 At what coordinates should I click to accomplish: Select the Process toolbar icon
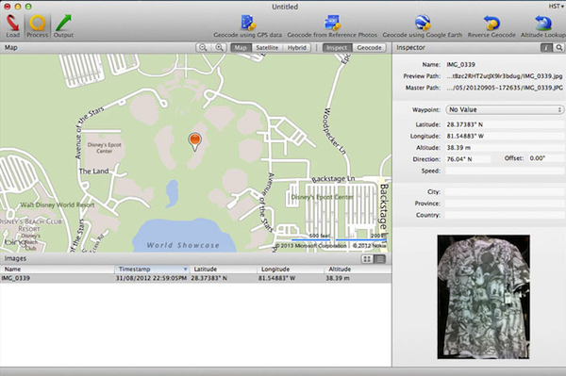(37, 26)
